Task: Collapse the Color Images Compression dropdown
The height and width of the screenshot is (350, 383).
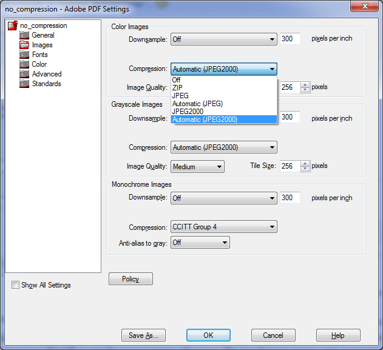Action: coord(224,69)
